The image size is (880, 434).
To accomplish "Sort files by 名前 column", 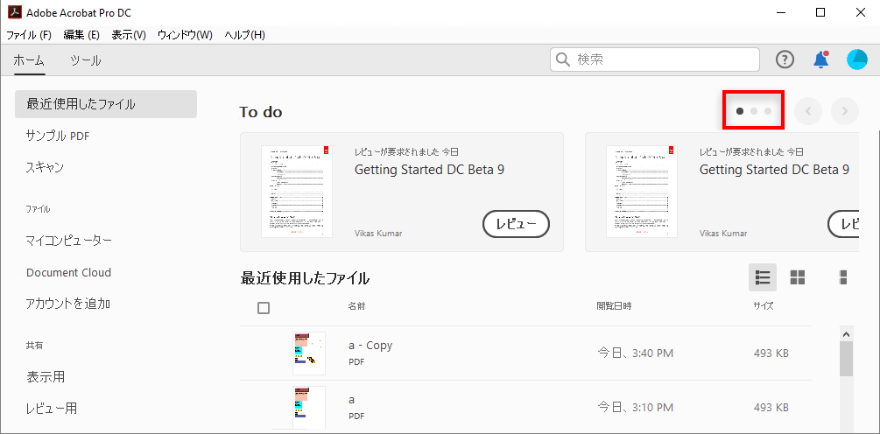I will point(356,306).
